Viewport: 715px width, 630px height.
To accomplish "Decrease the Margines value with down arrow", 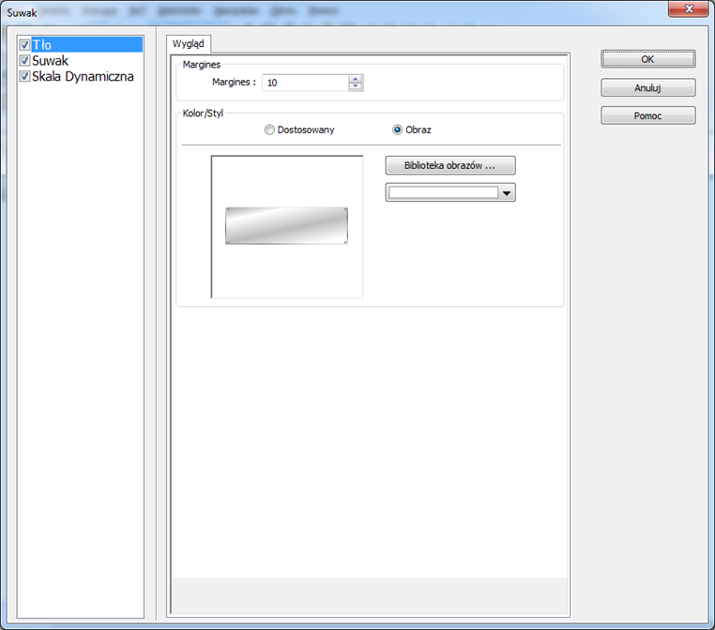I will point(356,86).
